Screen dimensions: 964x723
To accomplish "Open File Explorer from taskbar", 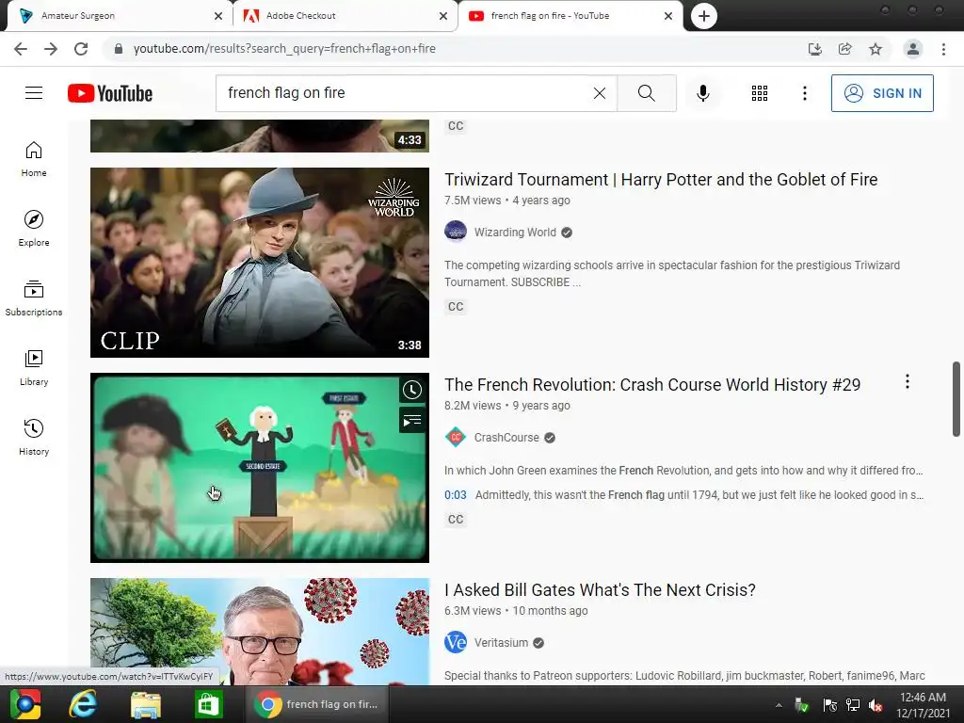I will [146, 704].
